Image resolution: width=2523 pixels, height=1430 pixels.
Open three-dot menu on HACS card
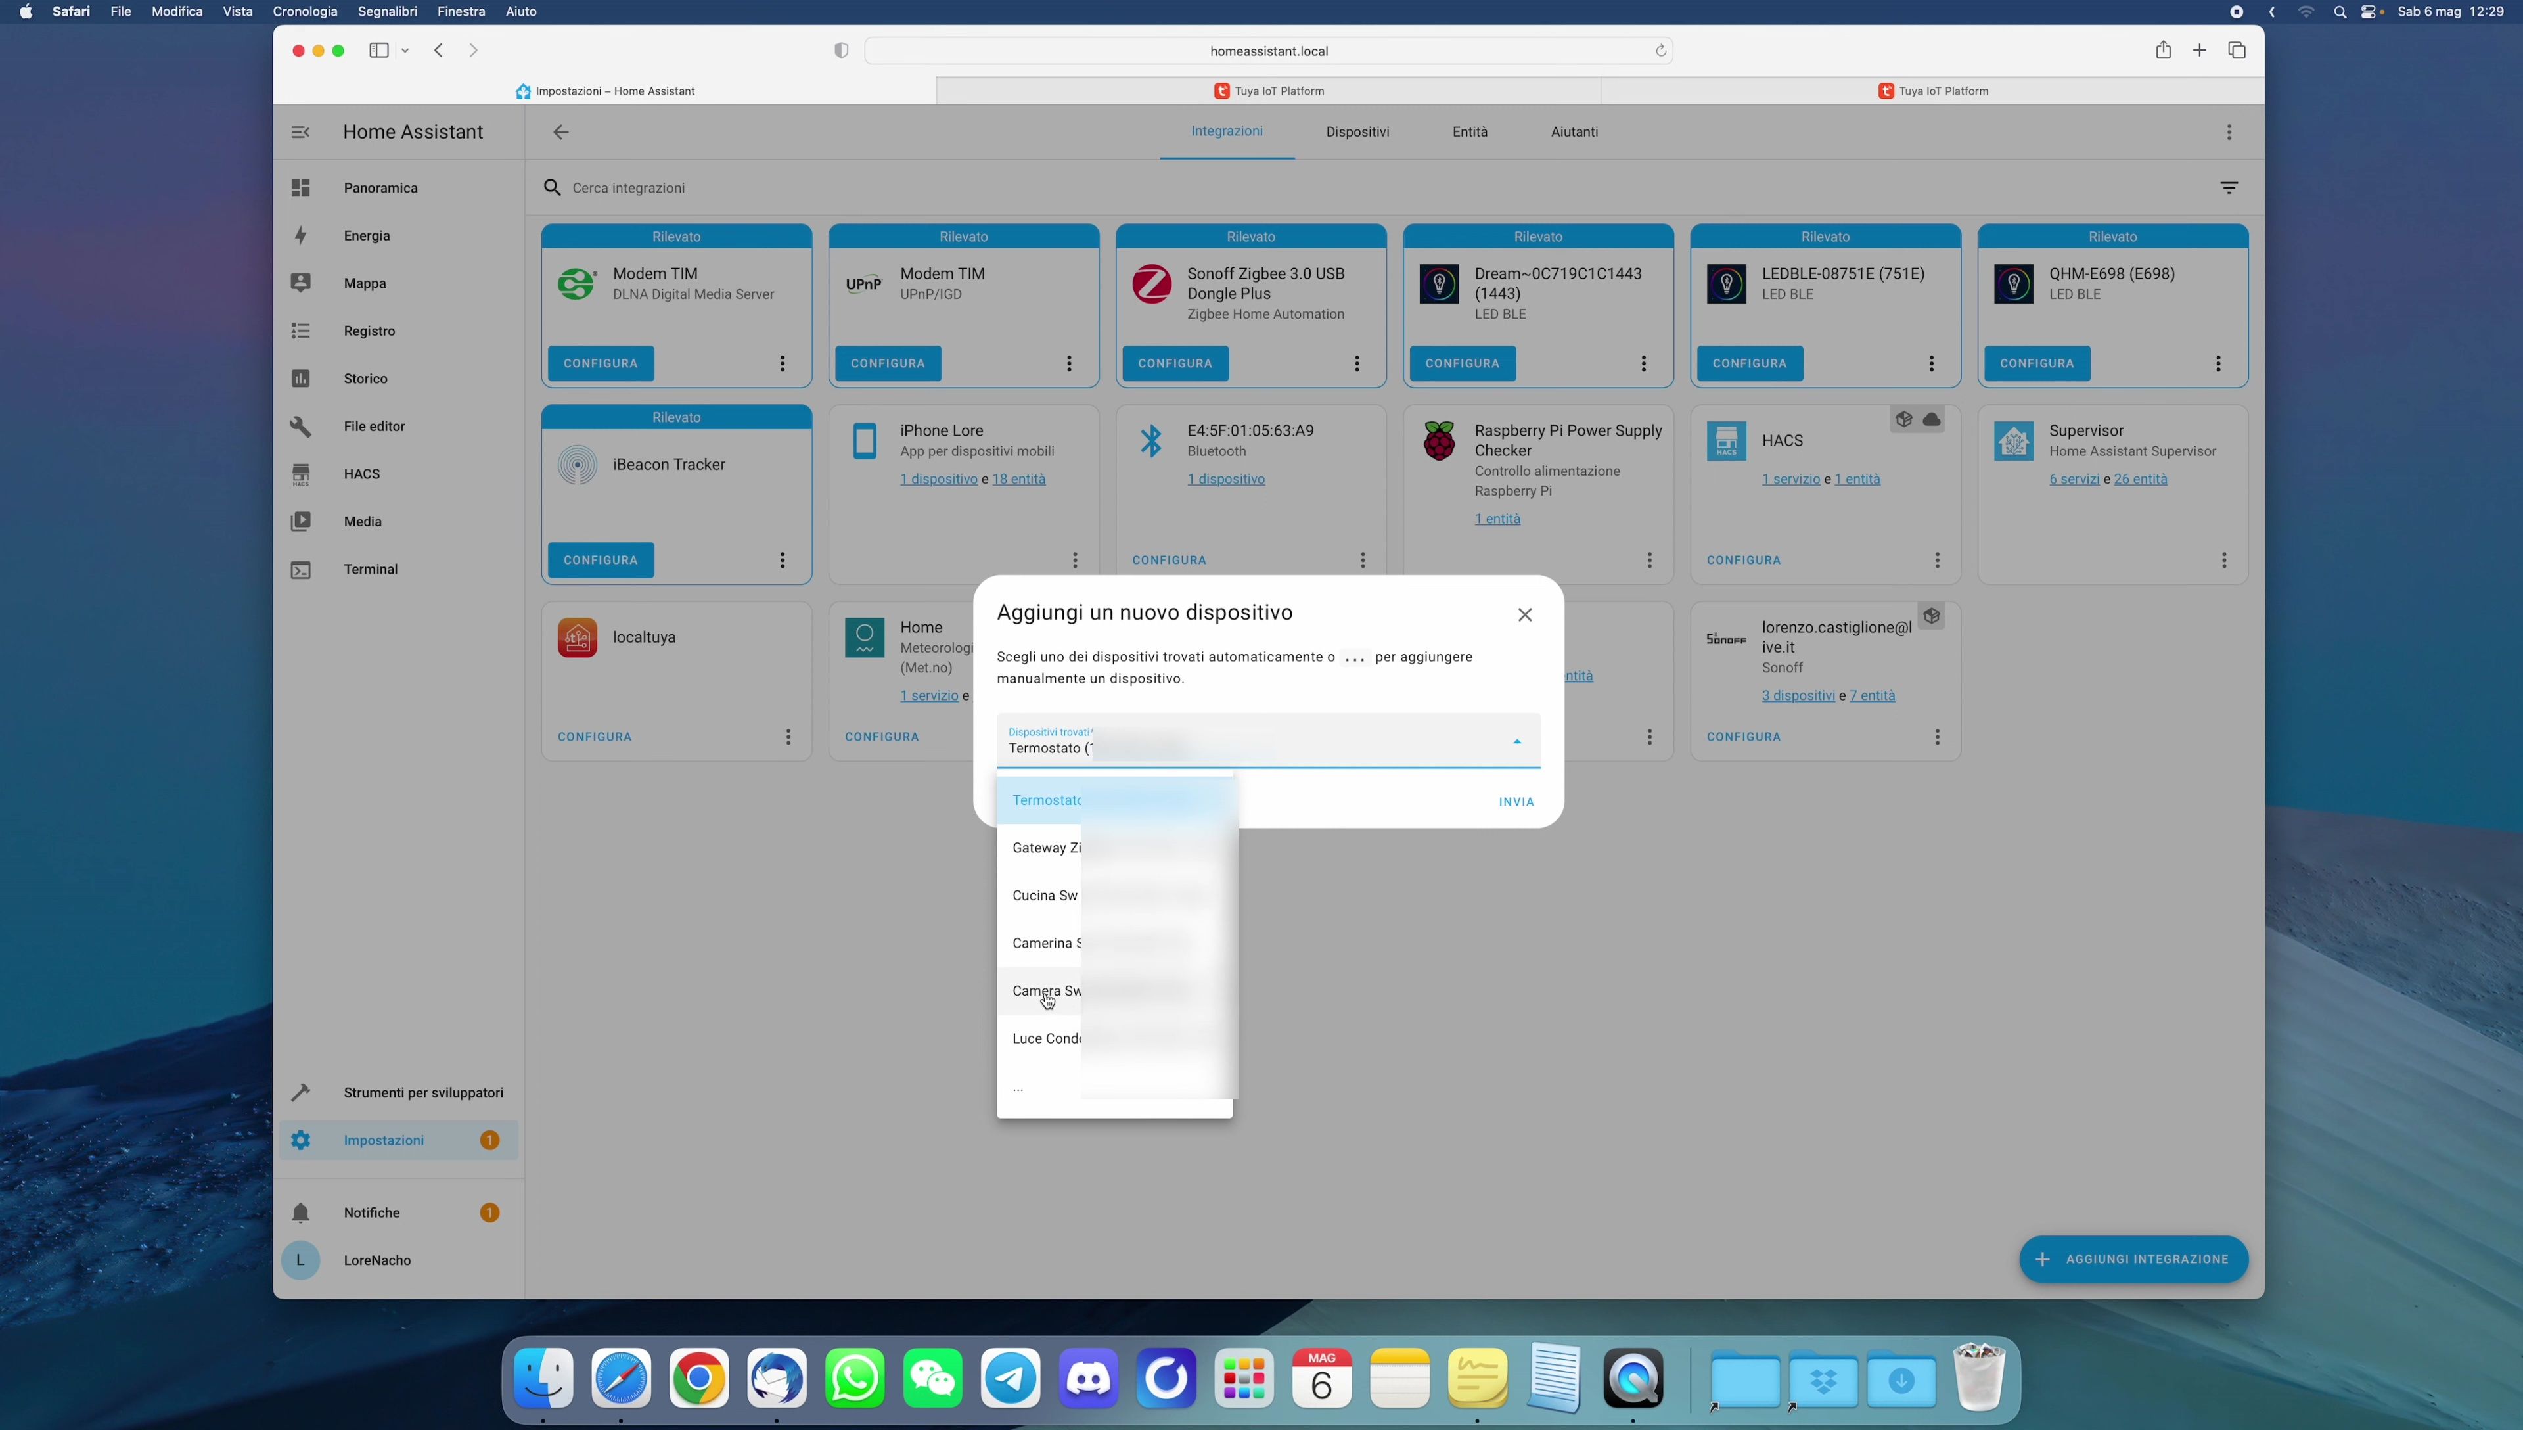click(x=1937, y=560)
